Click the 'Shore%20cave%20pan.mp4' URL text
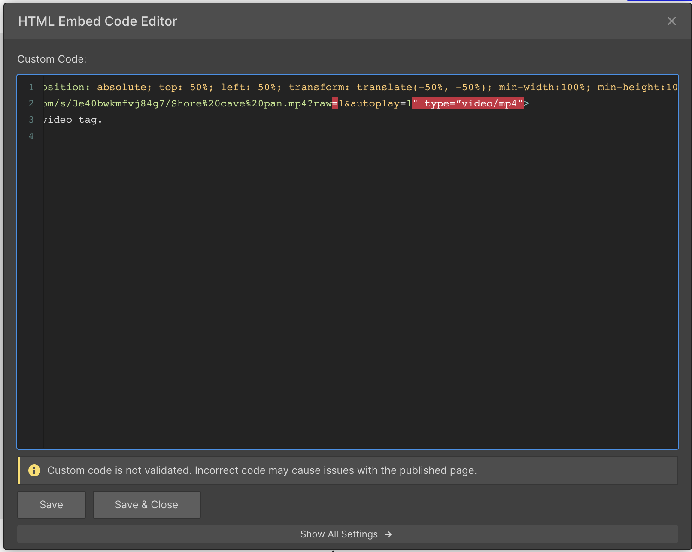The height and width of the screenshot is (552, 692). [x=239, y=103]
